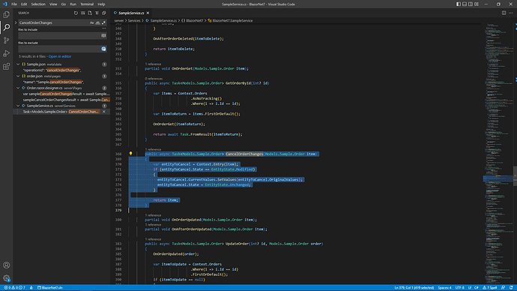
Task: Toggle Match Whole Word in search box
Action: pos(97,22)
